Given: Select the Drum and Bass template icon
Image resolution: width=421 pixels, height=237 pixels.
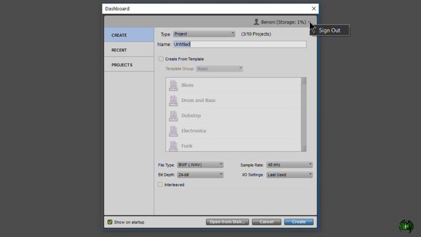Looking at the screenshot, I should click(x=174, y=100).
